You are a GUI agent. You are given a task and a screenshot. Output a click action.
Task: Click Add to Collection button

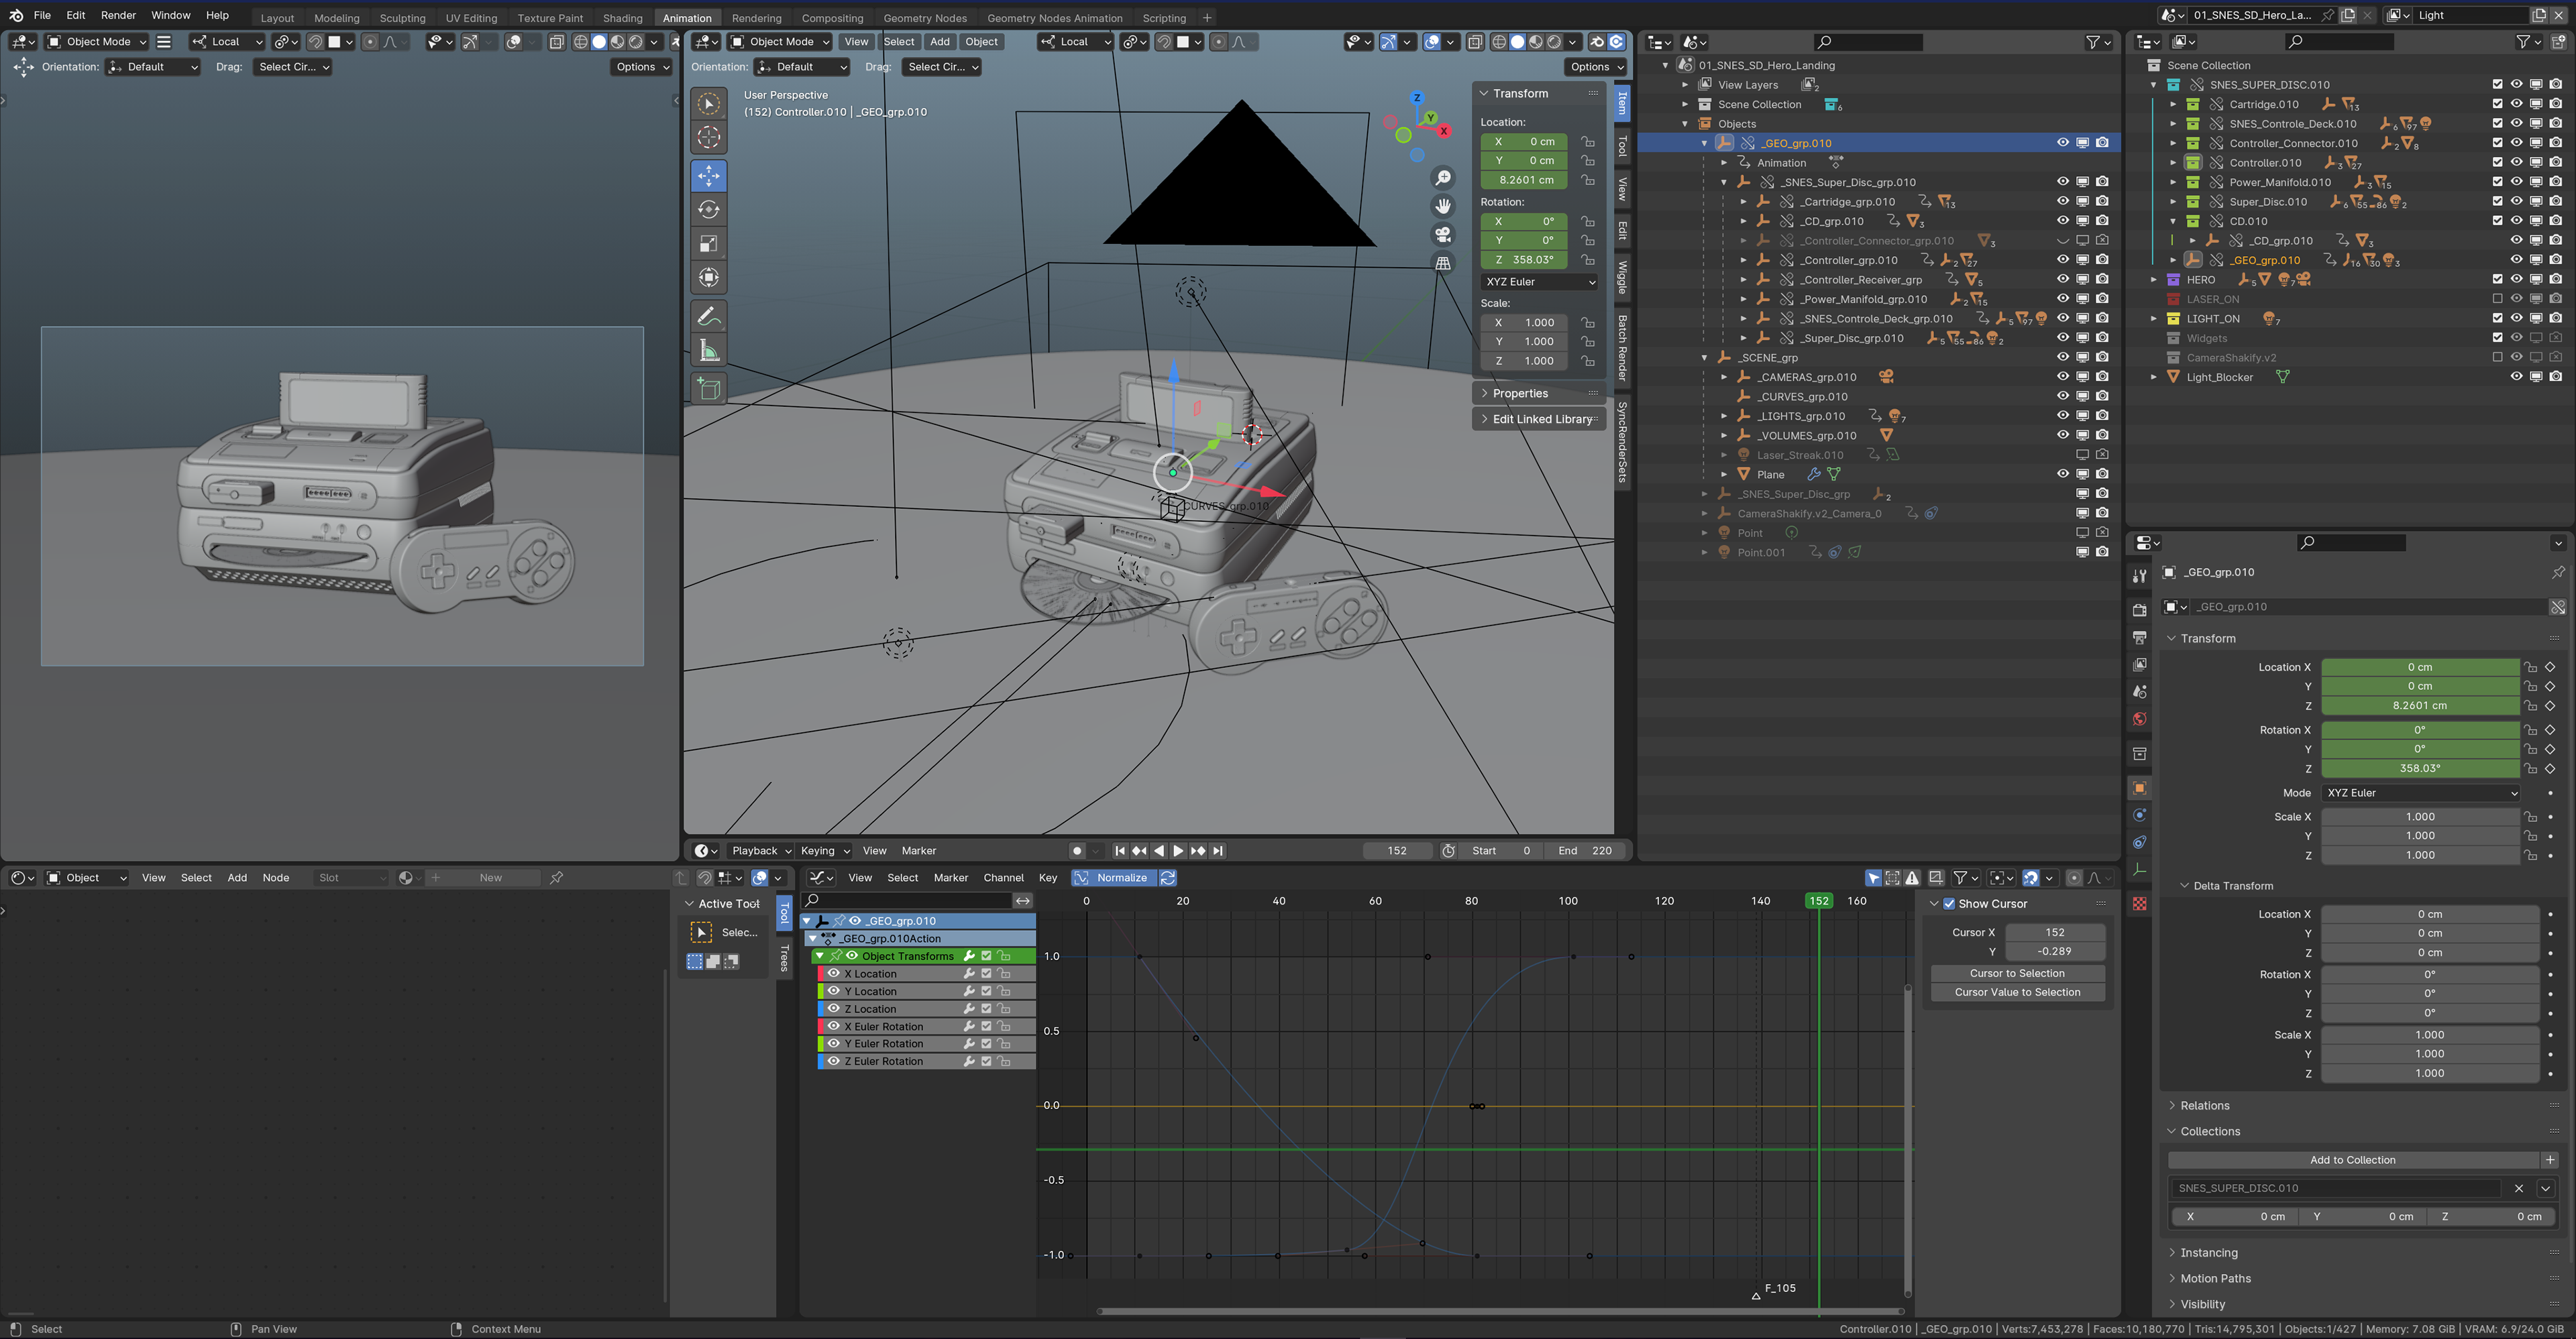[2352, 1160]
